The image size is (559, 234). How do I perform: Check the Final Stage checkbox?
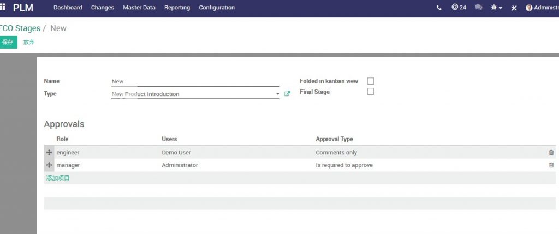pos(371,92)
